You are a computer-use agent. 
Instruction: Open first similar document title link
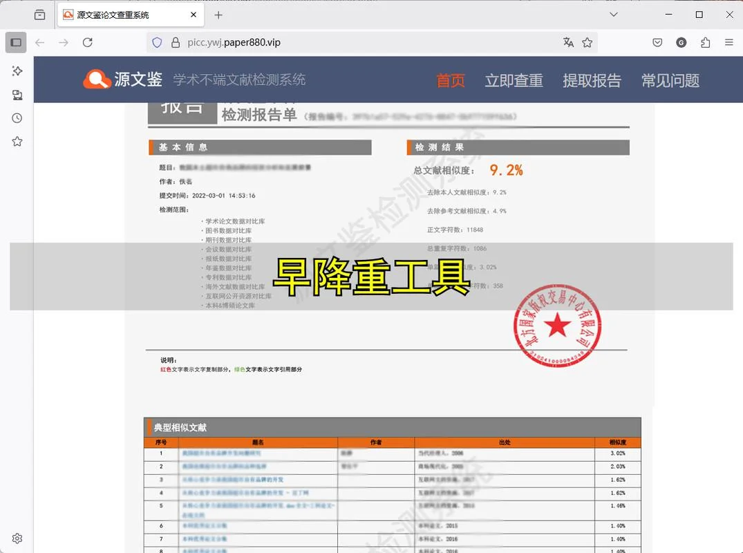click(x=221, y=453)
